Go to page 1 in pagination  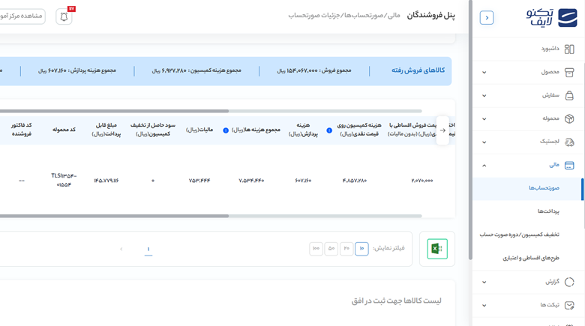click(x=148, y=250)
